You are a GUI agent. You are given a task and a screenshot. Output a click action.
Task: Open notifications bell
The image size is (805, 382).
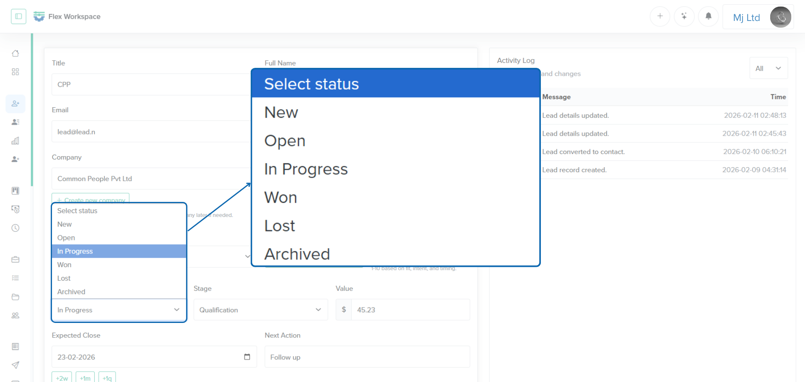708,16
